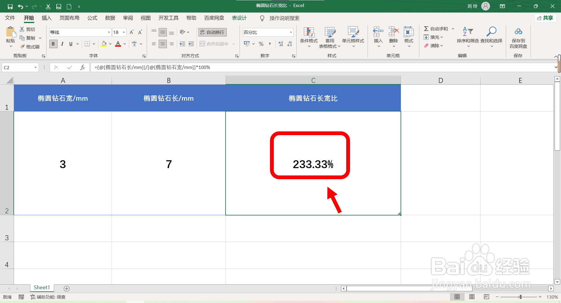Open the 插入 ribbon menu
This screenshot has height=303, width=561.
pos(46,18)
